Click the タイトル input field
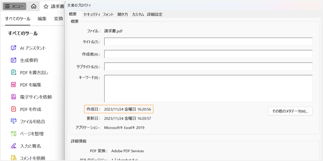Screen dimensions: 323x161 208,42
